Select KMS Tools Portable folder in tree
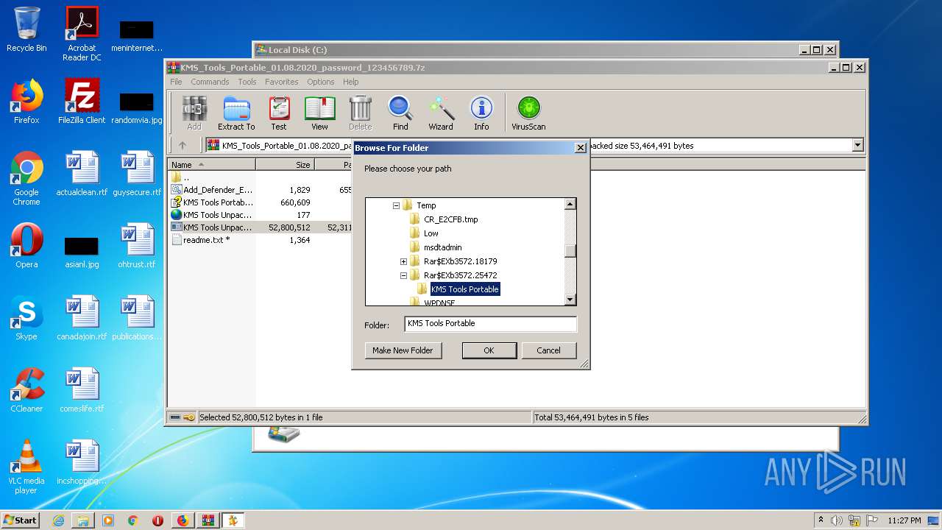942x530 pixels. (x=465, y=289)
